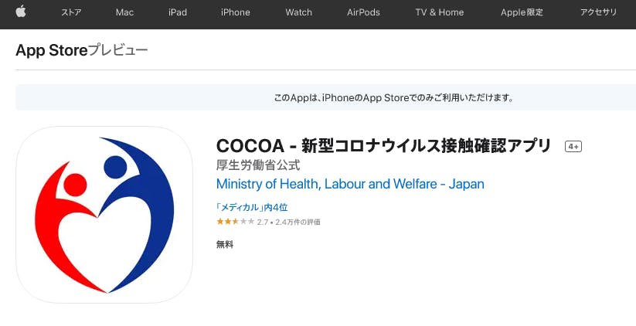Screen dimensions: 636x326
Task: Click the COCOA app title text
Action: point(384,146)
